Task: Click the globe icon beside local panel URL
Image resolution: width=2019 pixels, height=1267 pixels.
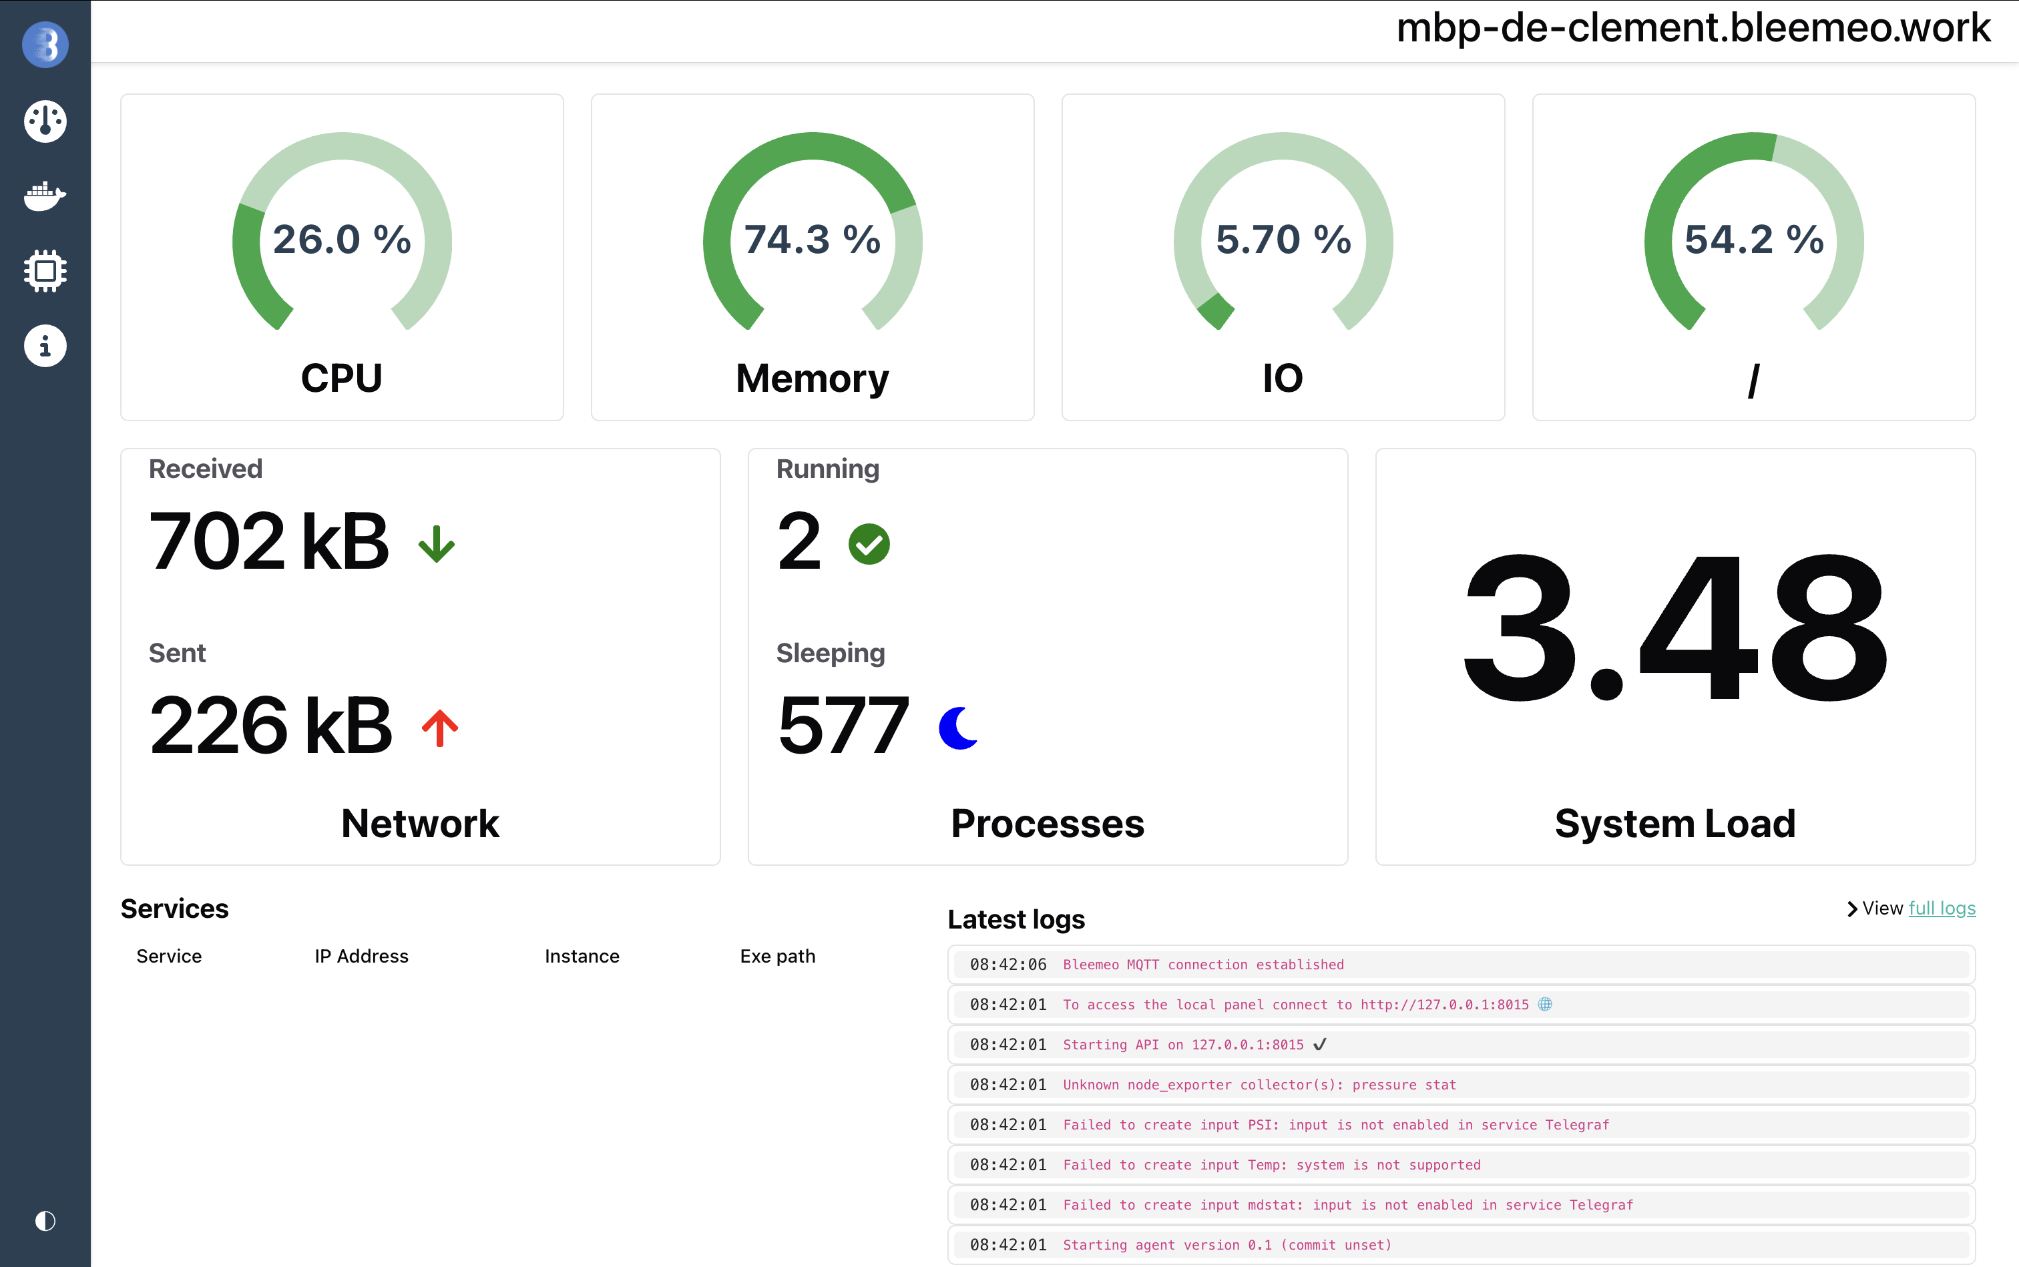Action: click(1546, 1004)
